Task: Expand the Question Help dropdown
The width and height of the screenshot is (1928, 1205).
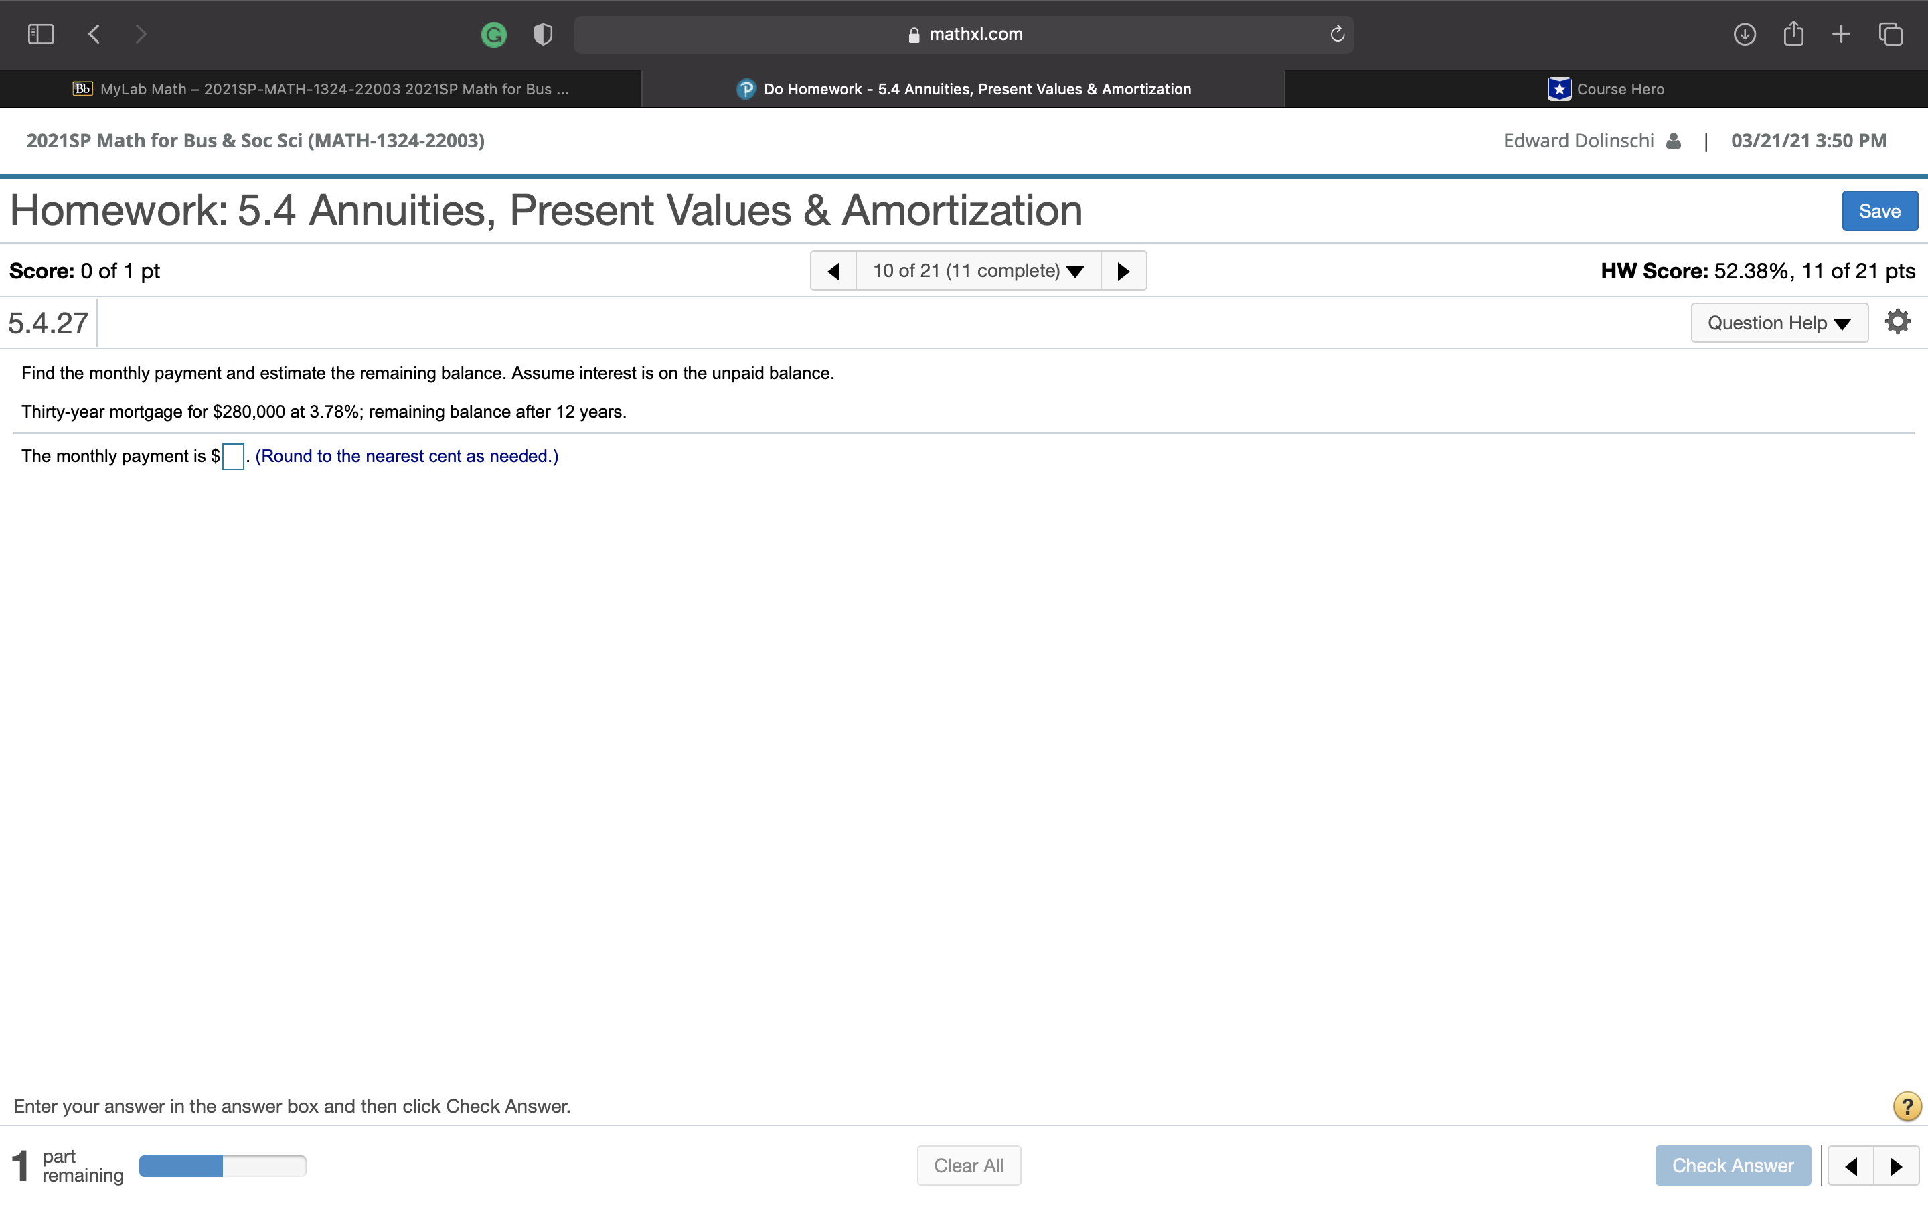Action: coord(1779,323)
